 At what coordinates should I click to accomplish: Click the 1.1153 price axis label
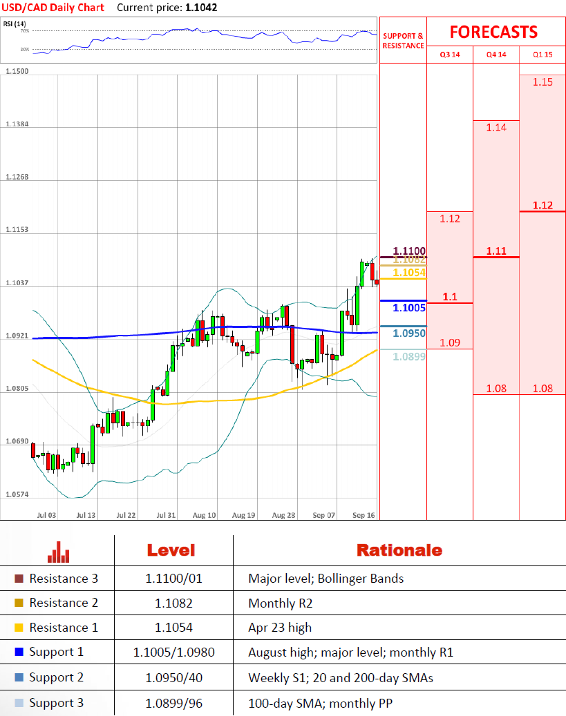17,229
